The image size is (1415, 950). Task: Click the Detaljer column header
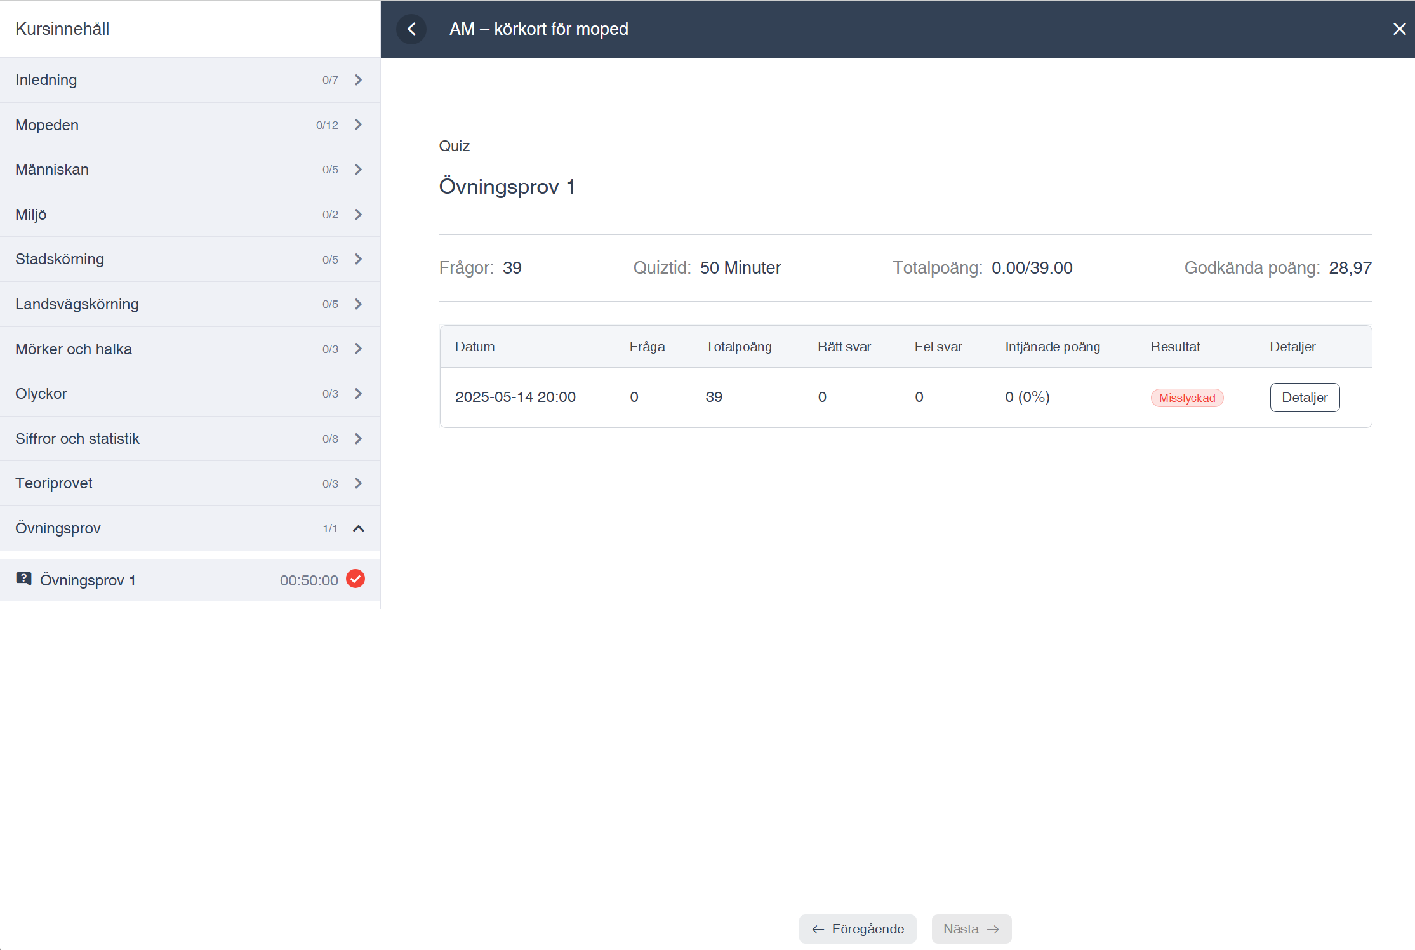1292,347
